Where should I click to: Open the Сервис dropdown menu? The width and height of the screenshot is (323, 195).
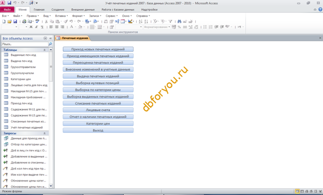[x=111, y=16]
